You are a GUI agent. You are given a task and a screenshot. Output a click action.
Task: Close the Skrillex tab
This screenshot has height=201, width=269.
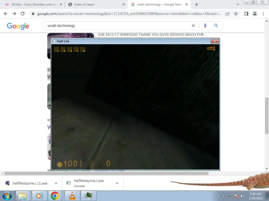coord(61,4)
